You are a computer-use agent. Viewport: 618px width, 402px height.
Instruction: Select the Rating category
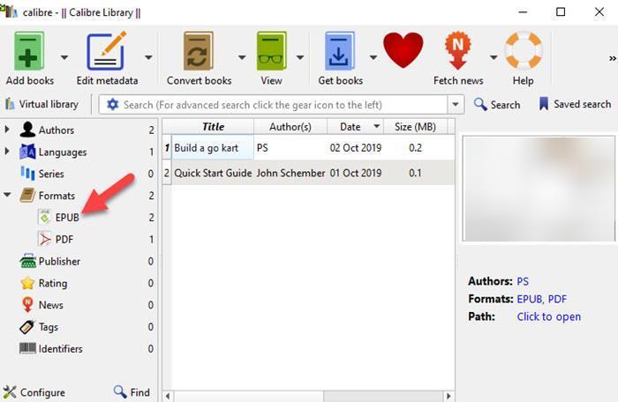pos(52,283)
